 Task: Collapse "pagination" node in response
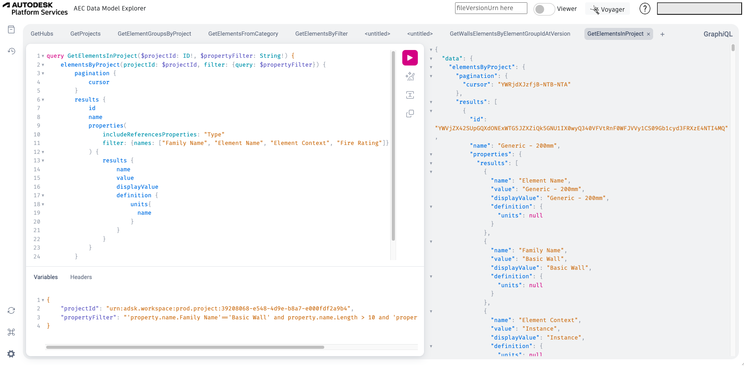[x=431, y=76]
